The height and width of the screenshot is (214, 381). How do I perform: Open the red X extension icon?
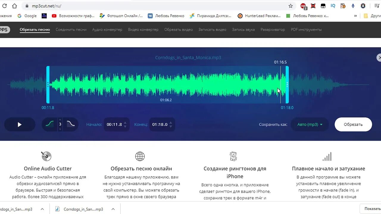pyautogui.click(x=313, y=6)
